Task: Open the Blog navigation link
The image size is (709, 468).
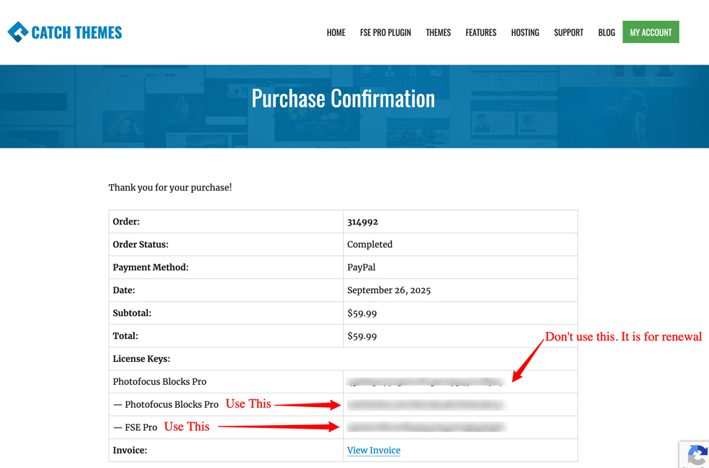Action: coord(607,32)
